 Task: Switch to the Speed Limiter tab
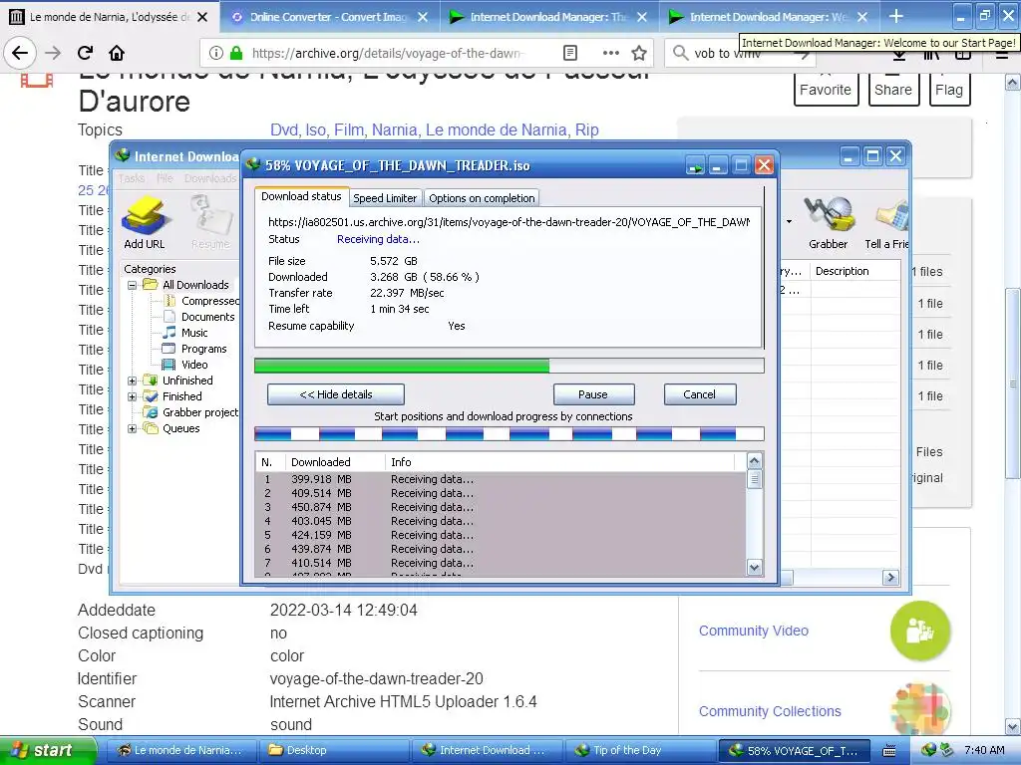tap(385, 198)
